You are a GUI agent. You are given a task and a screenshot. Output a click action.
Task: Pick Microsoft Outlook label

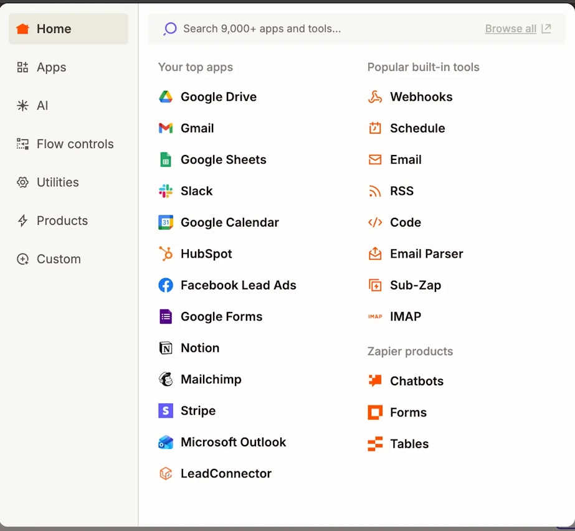click(233, 443)
